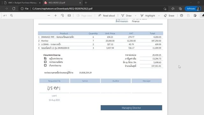Click remaining budget value 19,838,254.29

pyautogui.click(x=85, y=73)
